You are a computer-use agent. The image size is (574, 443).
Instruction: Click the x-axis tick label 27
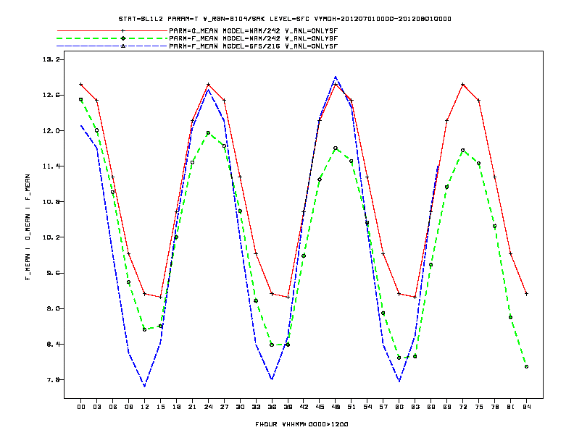tap(224, 407)
